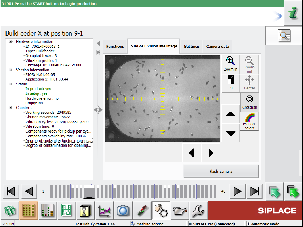Image resolution: width=303 pixels, height=227 pixels.
Task: Collapse the Hardware information tree node
Action: point(11,41)
